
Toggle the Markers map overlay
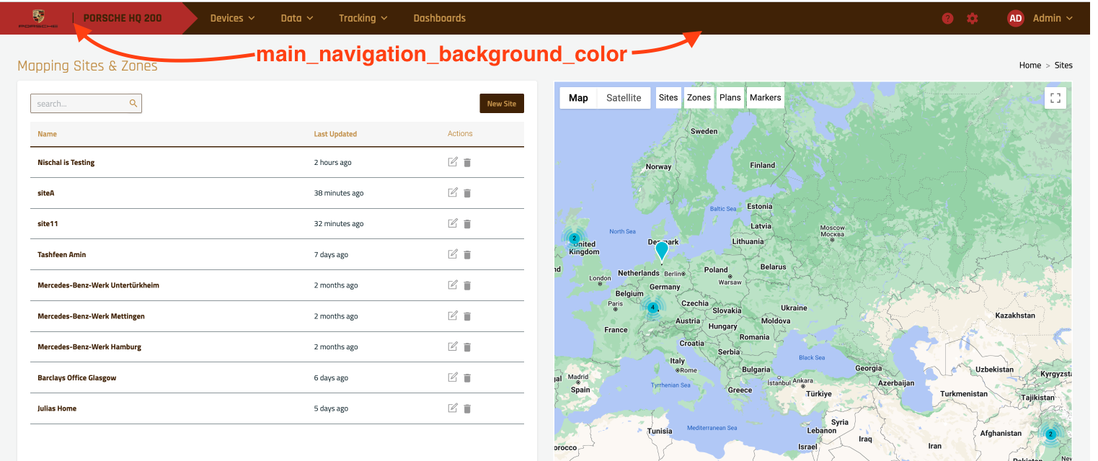point(765,98)
